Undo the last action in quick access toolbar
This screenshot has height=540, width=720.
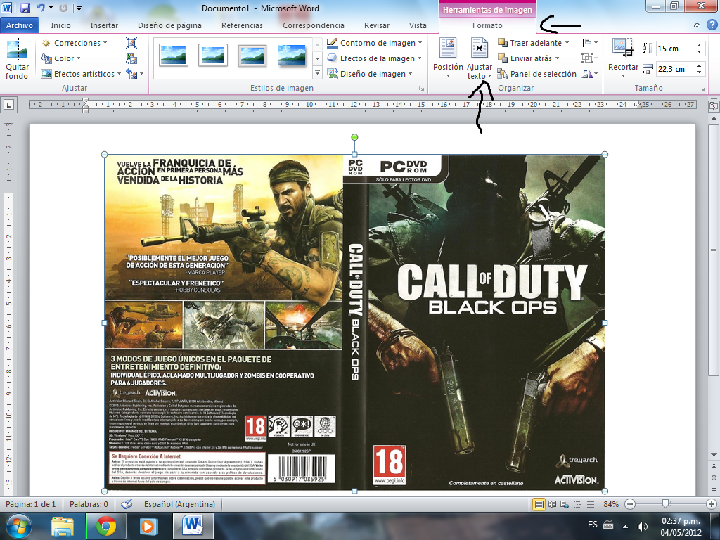point(40,8)
